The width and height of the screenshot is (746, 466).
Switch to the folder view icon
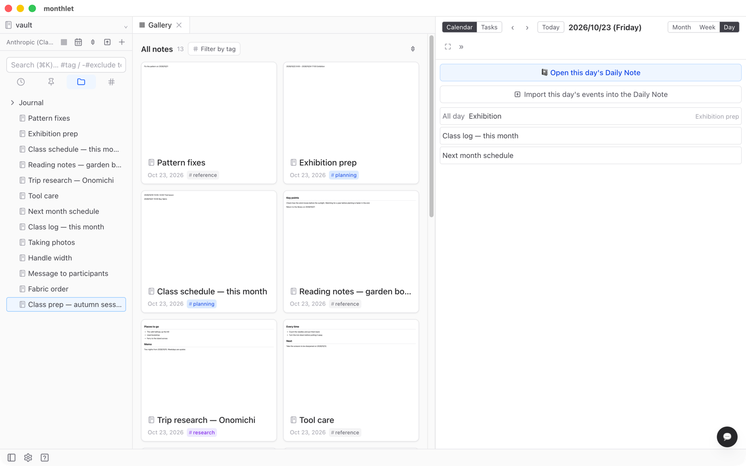coord(81,82)
